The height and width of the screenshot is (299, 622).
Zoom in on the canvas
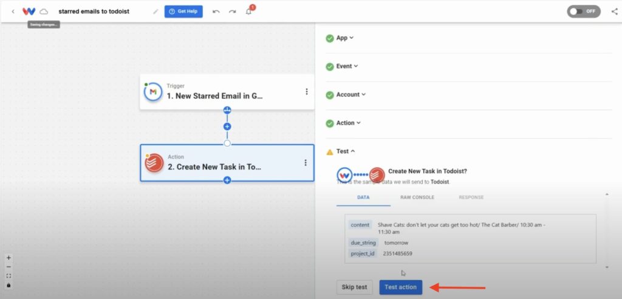pyautogui.click(x=9, y=258)
